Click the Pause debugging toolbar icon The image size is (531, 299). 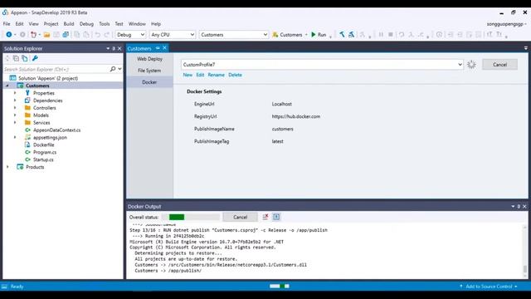pyautogui.click(x=381, y=35)
